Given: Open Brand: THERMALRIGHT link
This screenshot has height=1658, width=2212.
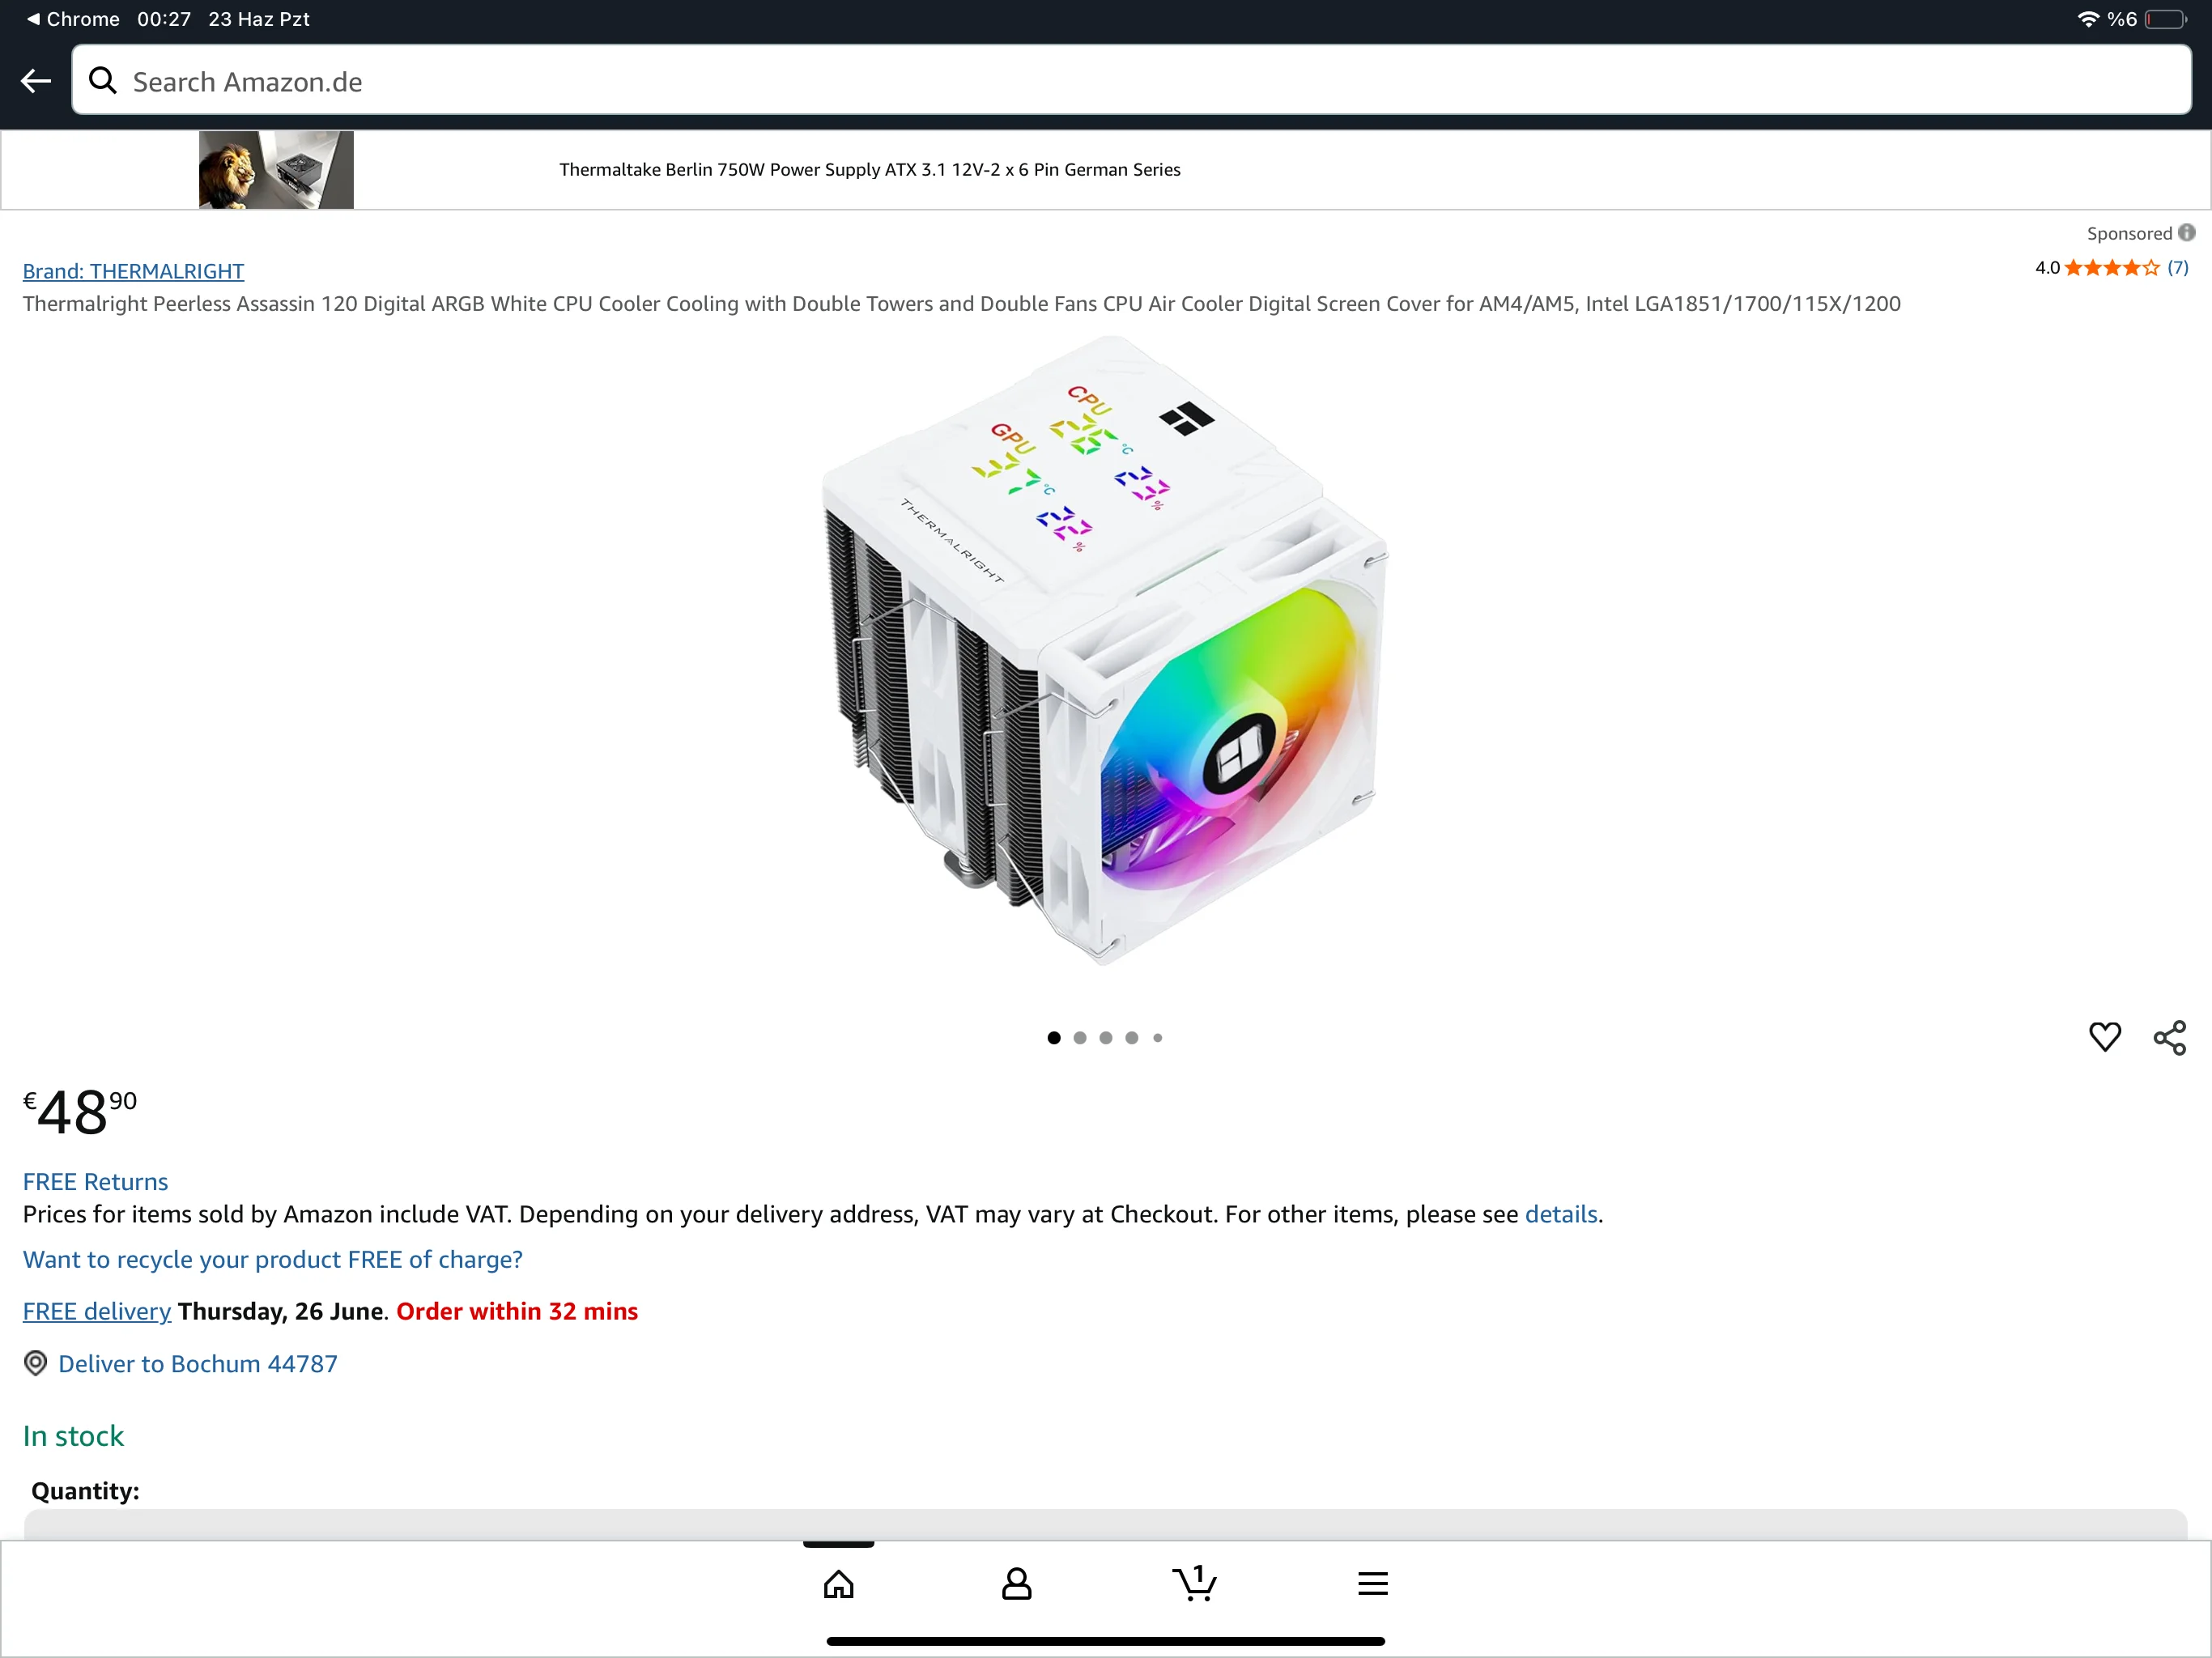Looking at the screenshot, I should (133, 271).
